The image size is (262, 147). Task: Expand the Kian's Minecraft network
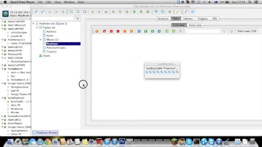2,25
